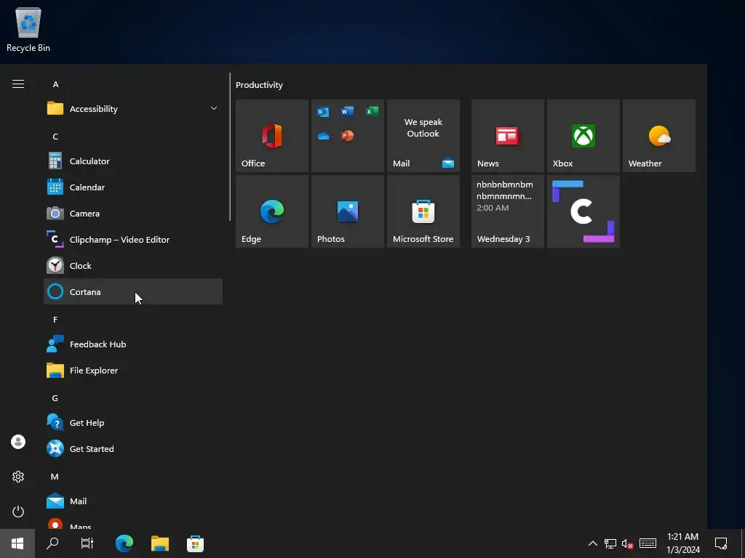Jump to letter A section header
The image size is (745, 558).
point(55,84)
